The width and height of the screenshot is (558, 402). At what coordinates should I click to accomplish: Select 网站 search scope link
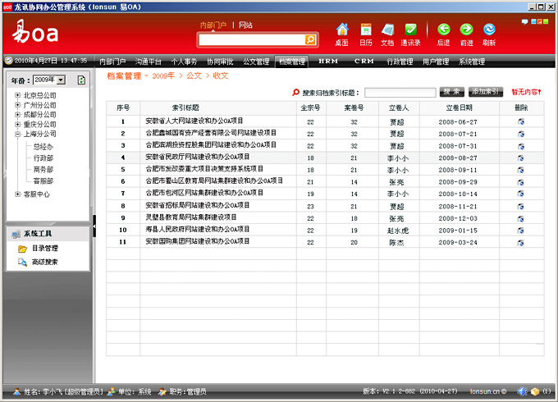(x=245, y=25)
